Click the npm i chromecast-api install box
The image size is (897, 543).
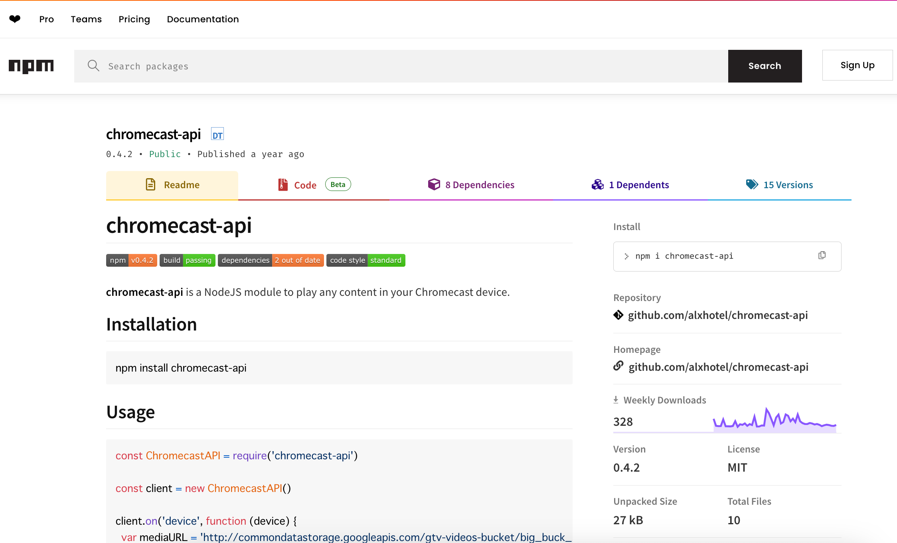[727, 256]
